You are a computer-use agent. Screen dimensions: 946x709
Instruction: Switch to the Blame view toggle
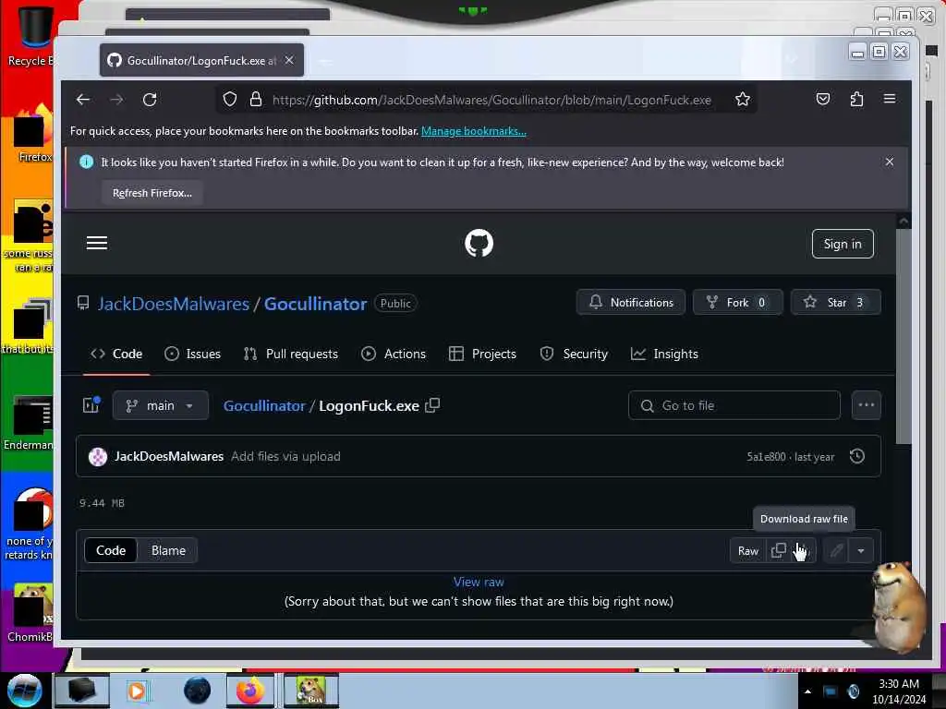(x=168, y=550)
